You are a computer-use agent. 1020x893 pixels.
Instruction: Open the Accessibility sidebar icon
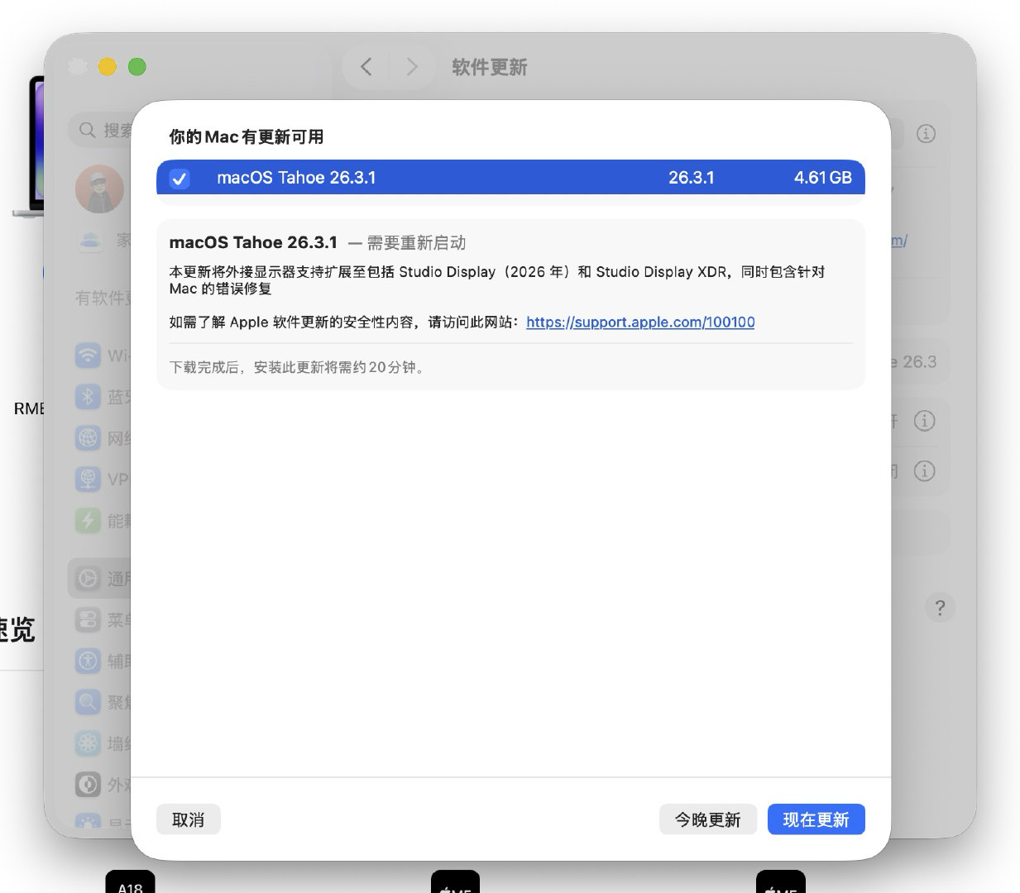tap(88, 661)
